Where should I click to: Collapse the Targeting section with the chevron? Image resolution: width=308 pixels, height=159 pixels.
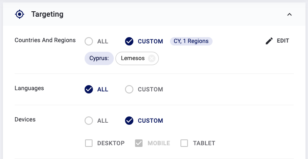[289, 14]
